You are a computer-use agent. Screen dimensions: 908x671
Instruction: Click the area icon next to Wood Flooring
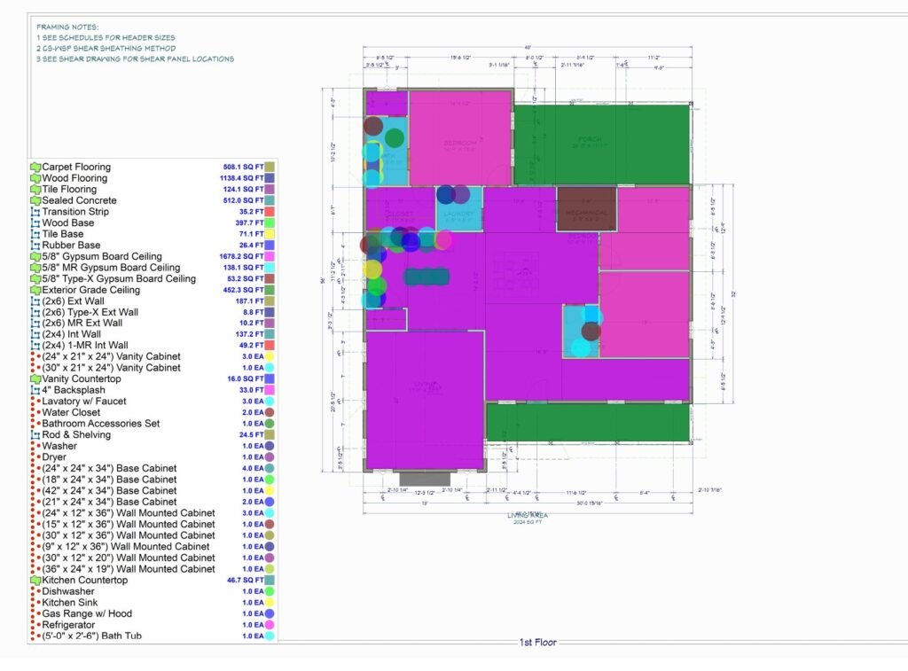(x=35, y=178)
